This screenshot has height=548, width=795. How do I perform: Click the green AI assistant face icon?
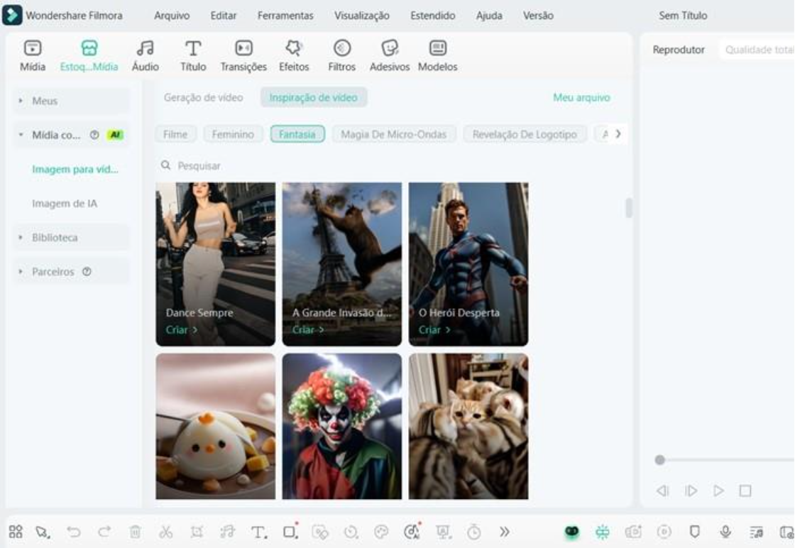571,531
